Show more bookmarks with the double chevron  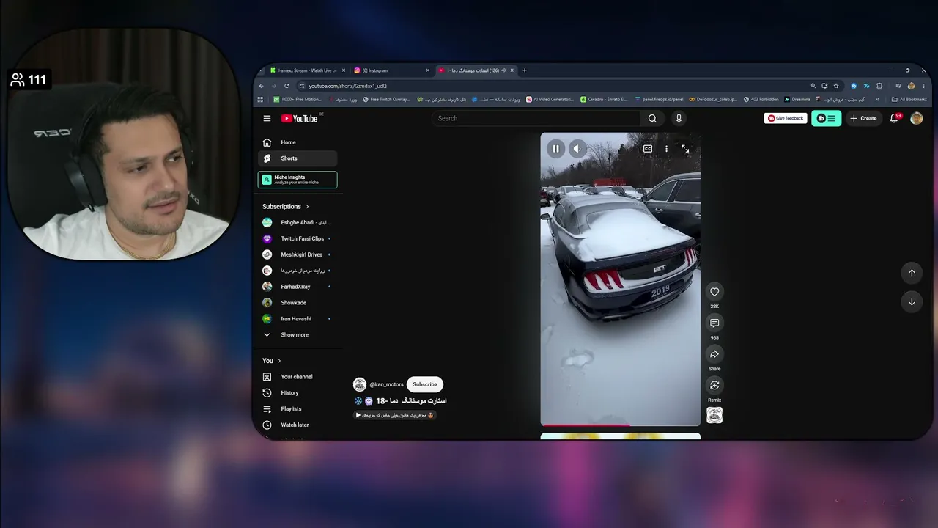pos(877,99)
